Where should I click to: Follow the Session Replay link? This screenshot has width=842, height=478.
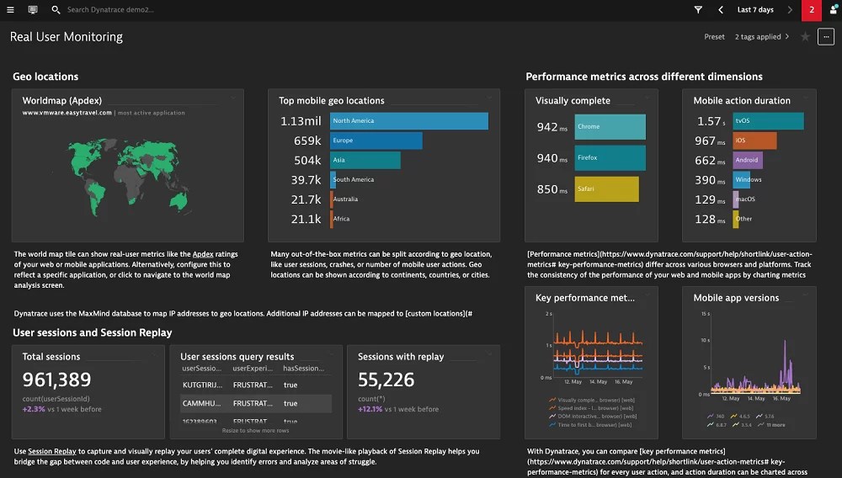pyautogui.click(x=52, y=451)
